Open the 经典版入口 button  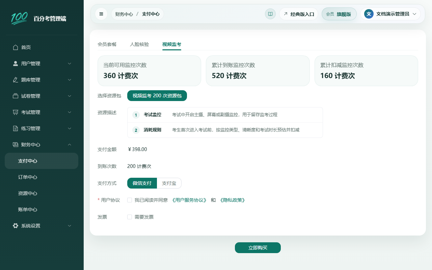coord(299,14)
